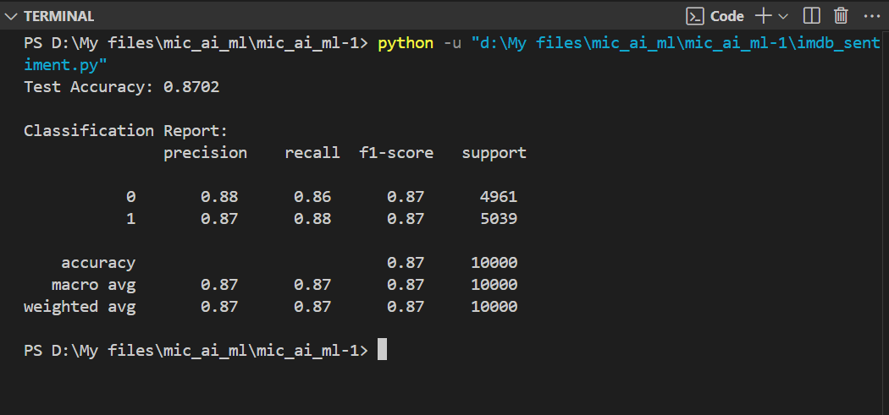Click the Test Accuracy: 0.8702 line
This screenshot has width=889, height=415.
coord(122,87)
